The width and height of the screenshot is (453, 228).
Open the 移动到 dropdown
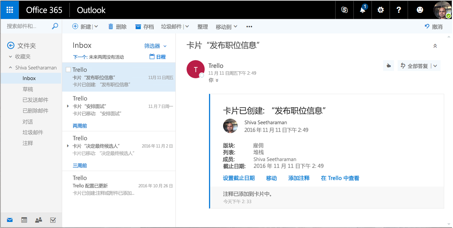[236, 26]
